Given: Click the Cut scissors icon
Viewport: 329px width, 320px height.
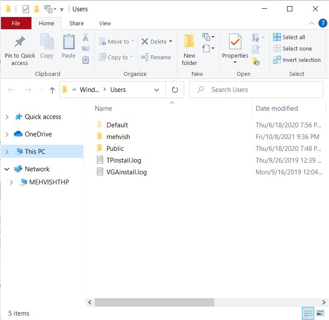Looking at the screenshot, I should (86, 37).
